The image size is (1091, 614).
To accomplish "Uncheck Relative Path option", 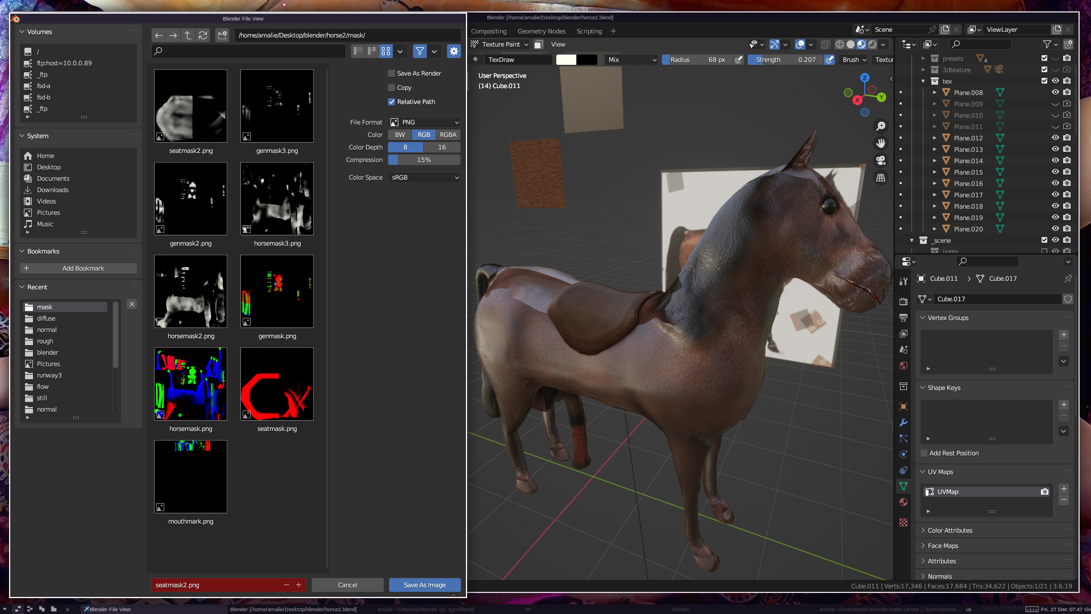I will pos(392,102).
